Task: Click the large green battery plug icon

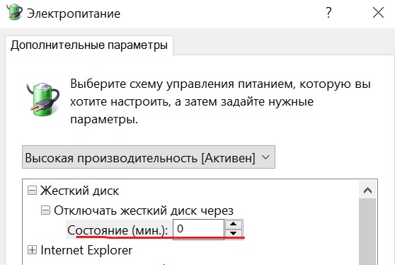Action: pyautogui.click(x=42, y=100)
